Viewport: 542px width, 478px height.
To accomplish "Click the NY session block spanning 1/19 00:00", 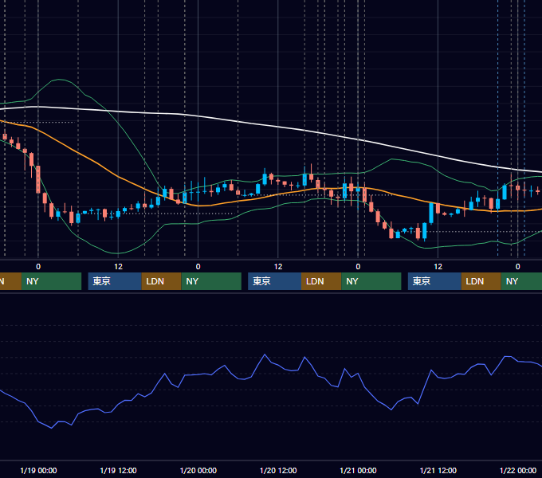I will pos(51,281).
